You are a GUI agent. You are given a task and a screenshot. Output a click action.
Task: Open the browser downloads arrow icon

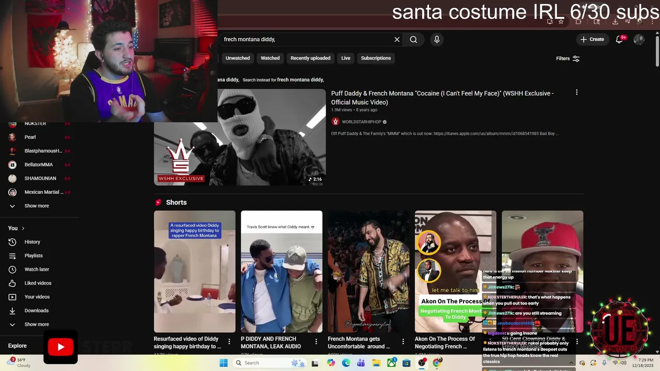pyautogui.click(x=615, y=22)
